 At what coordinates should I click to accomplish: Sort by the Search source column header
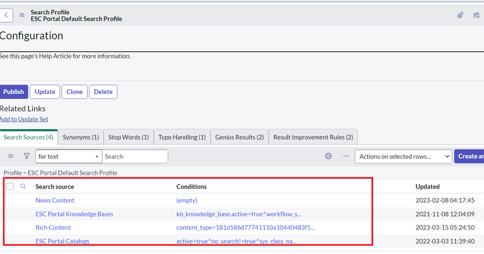55,186
